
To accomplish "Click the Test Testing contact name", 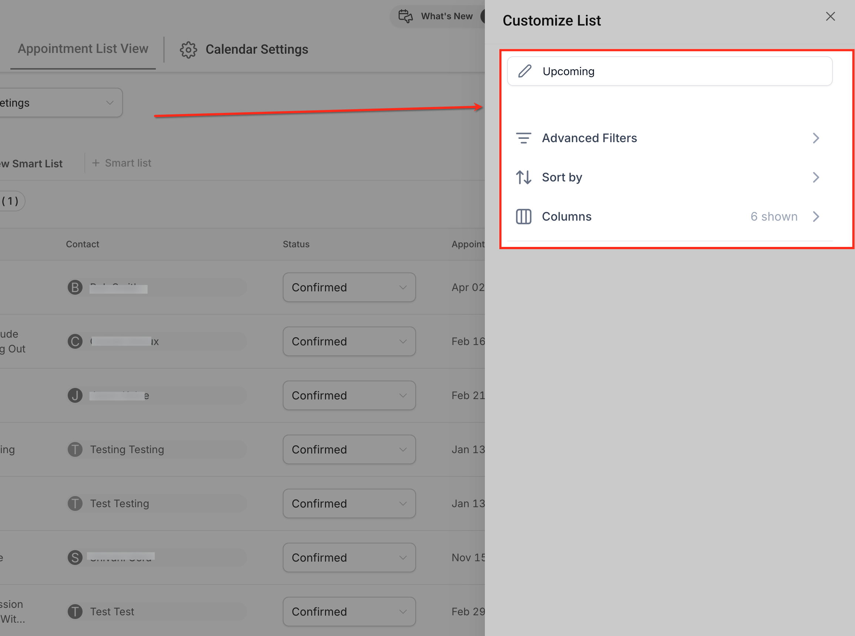I will pos(119,503).
